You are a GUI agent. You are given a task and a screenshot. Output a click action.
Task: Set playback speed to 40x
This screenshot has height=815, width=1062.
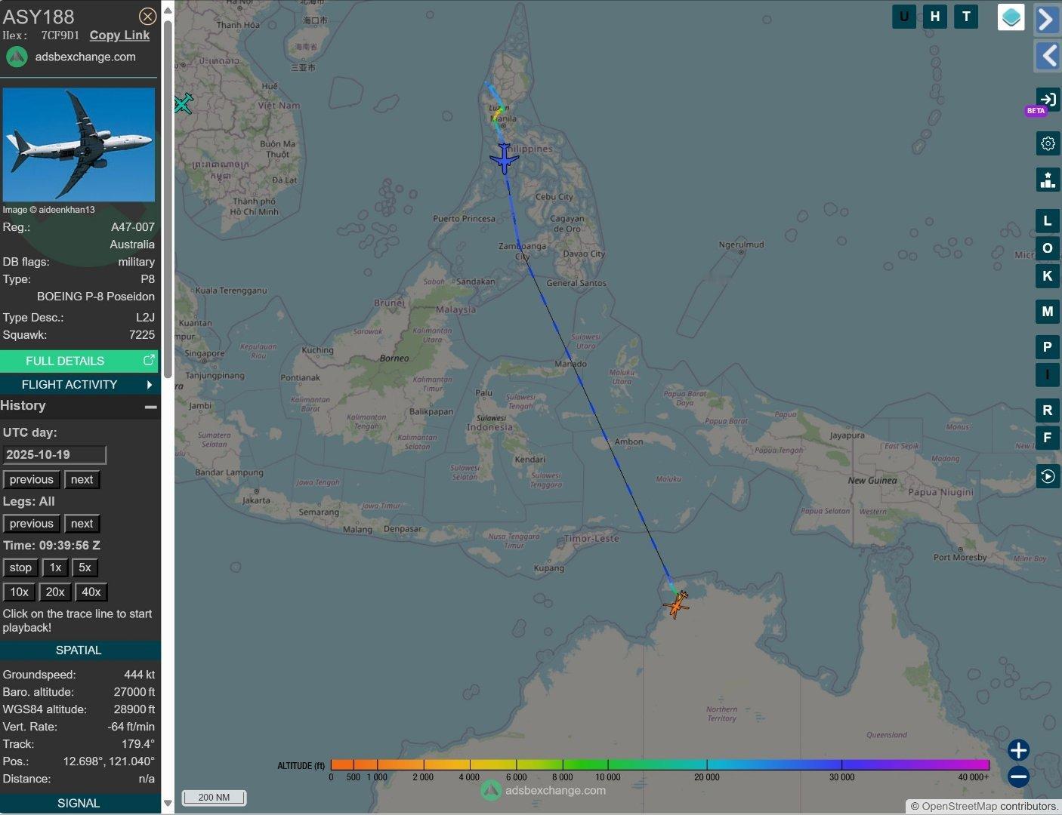(x=91, y=592)
